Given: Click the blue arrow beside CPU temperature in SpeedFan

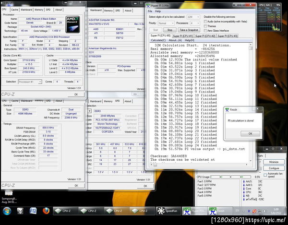Looking at the screenshot, I should click(x=244, y=192).
